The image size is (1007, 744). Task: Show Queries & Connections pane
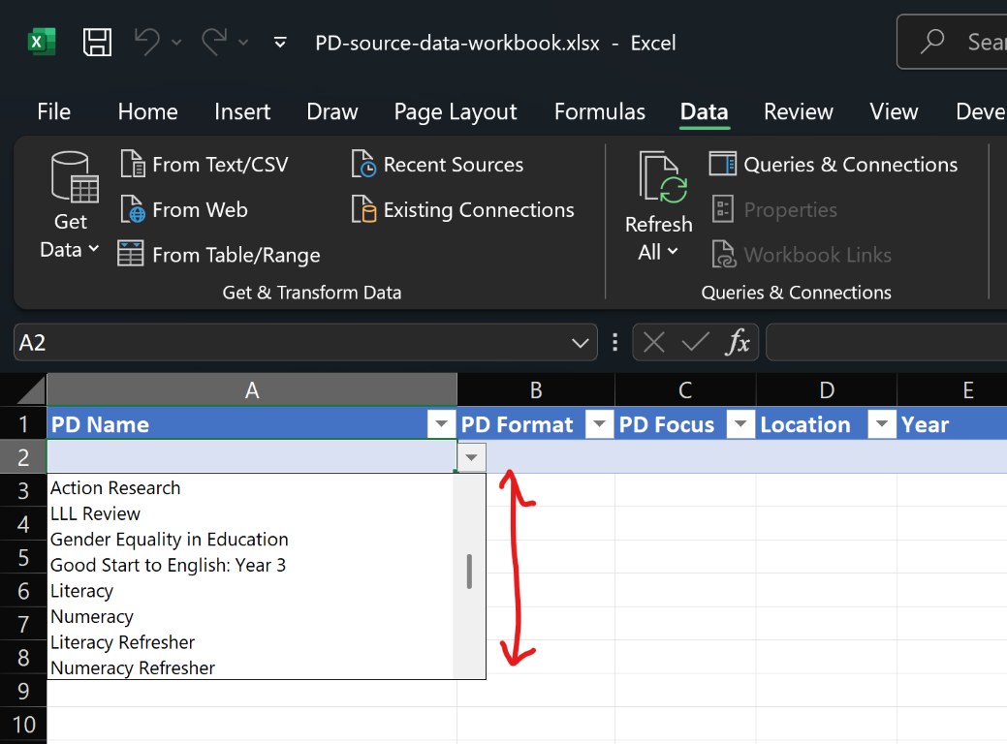point(834,165)
